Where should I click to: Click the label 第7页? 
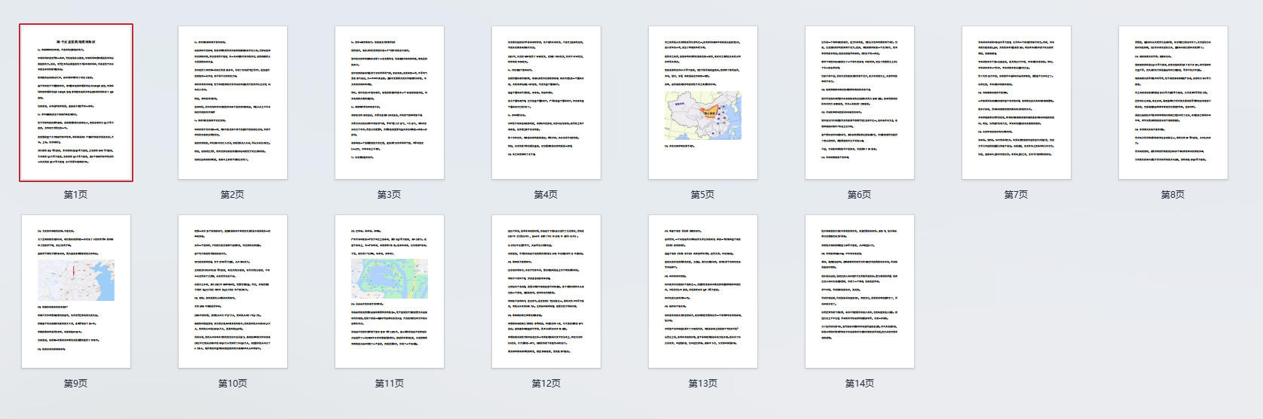1016,195
